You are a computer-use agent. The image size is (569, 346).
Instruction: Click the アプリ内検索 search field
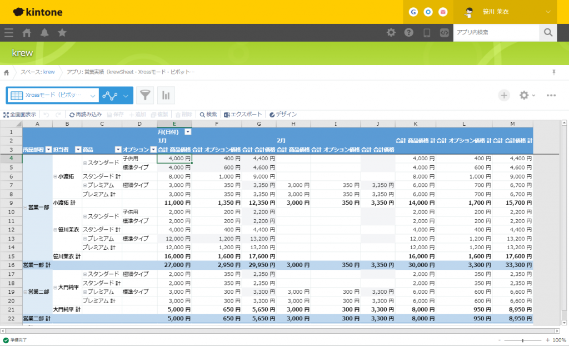pos(496,32)
